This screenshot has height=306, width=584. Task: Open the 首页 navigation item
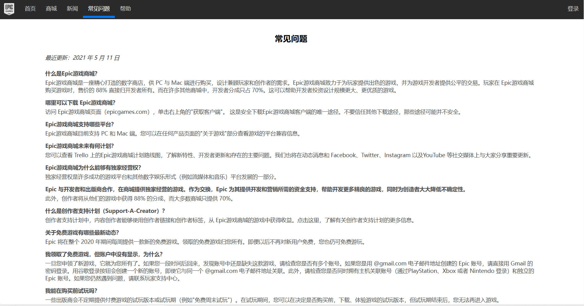[30, 8]
